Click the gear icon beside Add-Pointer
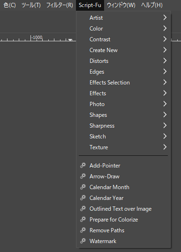181x252 pixels. tap(83, 165)
